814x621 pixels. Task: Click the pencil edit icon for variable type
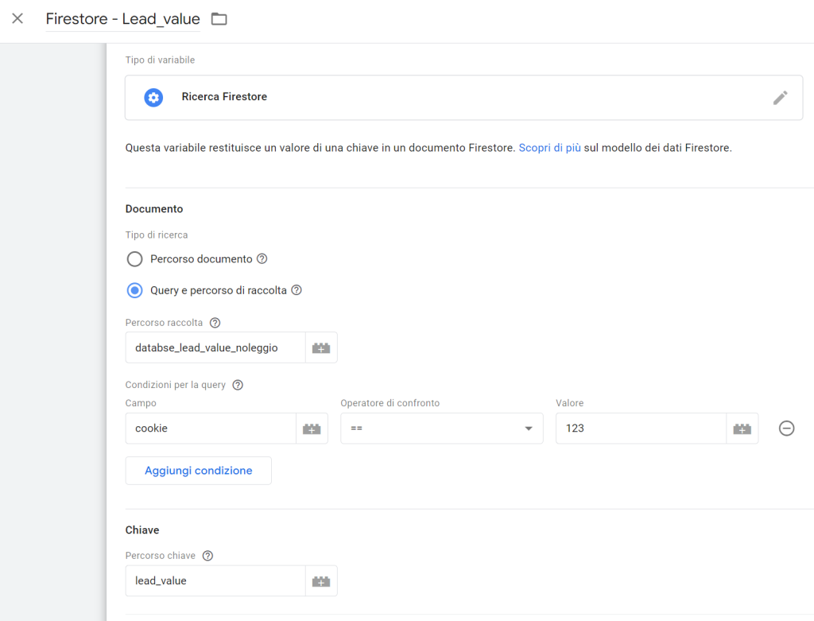pos(780,98)
